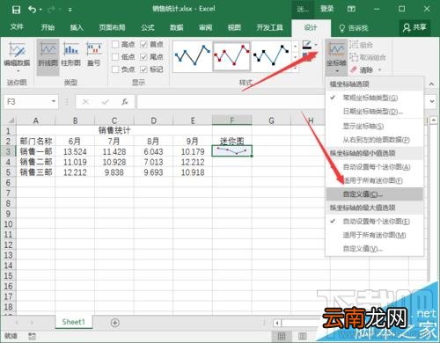The image size is (440, 343).
Task: Click the Confirm checkmark in formula bar
Action: tap(106, 102)
